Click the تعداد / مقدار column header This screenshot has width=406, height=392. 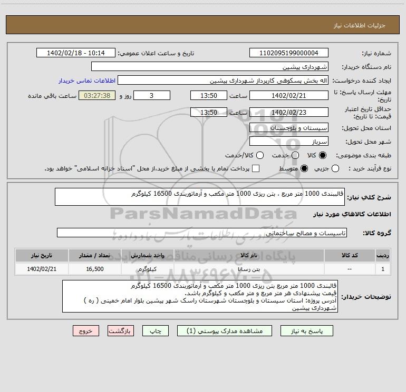94,255
